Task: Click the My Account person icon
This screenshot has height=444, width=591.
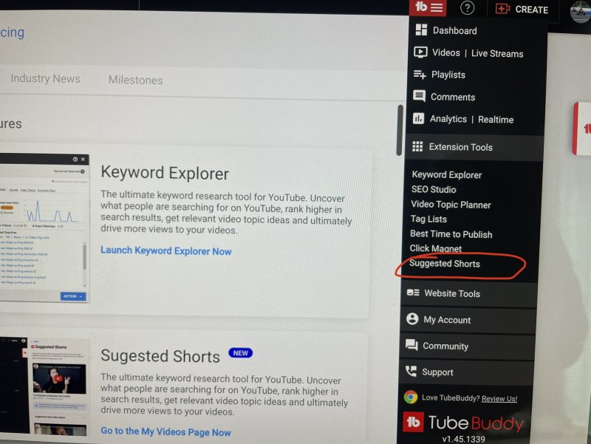Action: click(412, 319)
